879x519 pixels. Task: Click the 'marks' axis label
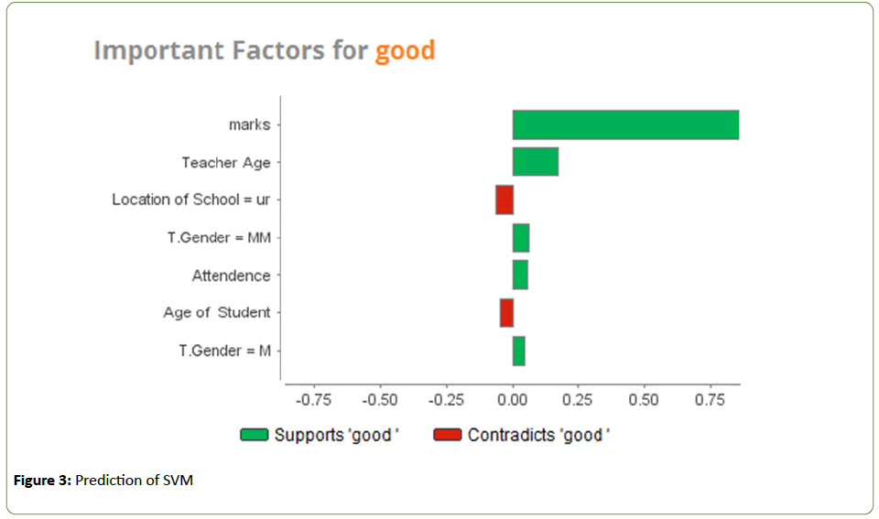point(250,124)
